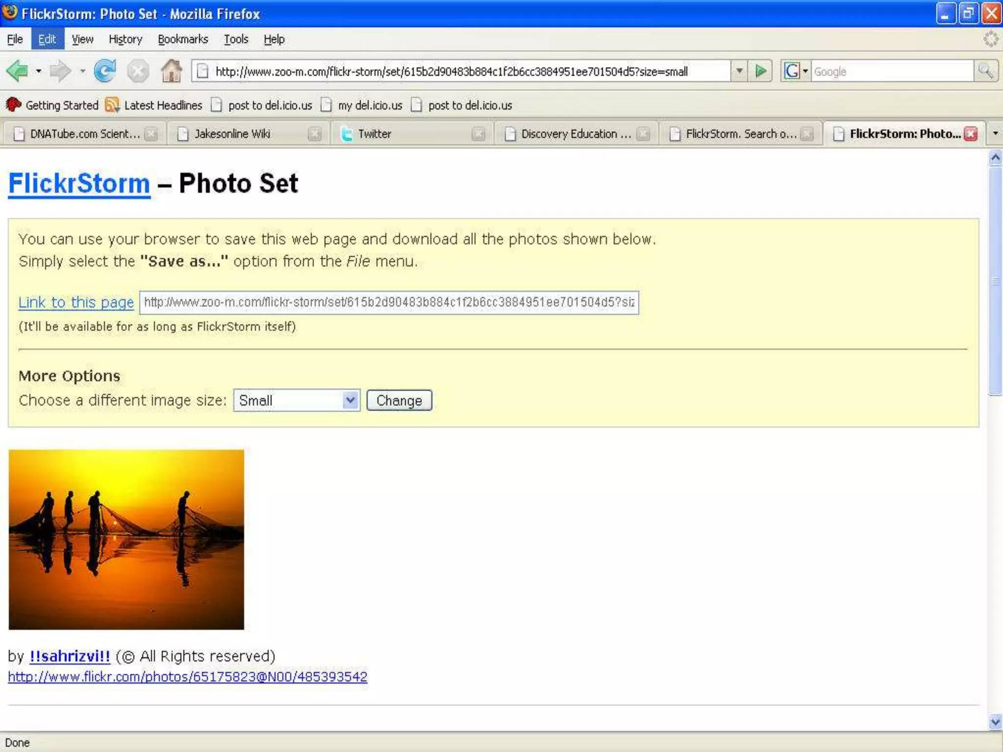Close the FlickrStorm: Photo tab

tap(970, 134)
